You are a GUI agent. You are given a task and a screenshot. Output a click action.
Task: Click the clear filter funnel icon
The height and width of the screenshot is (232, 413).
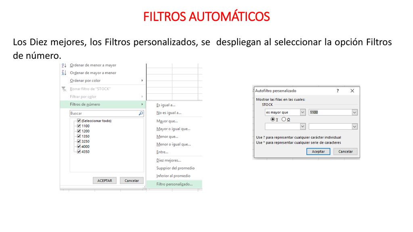coord(64,89)
